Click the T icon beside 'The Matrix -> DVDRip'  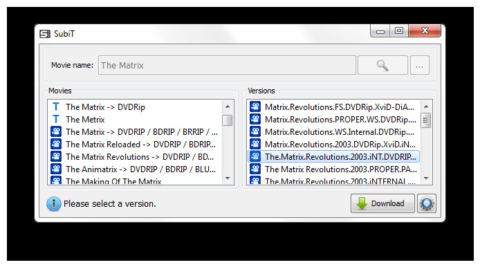tap(56, 107)
